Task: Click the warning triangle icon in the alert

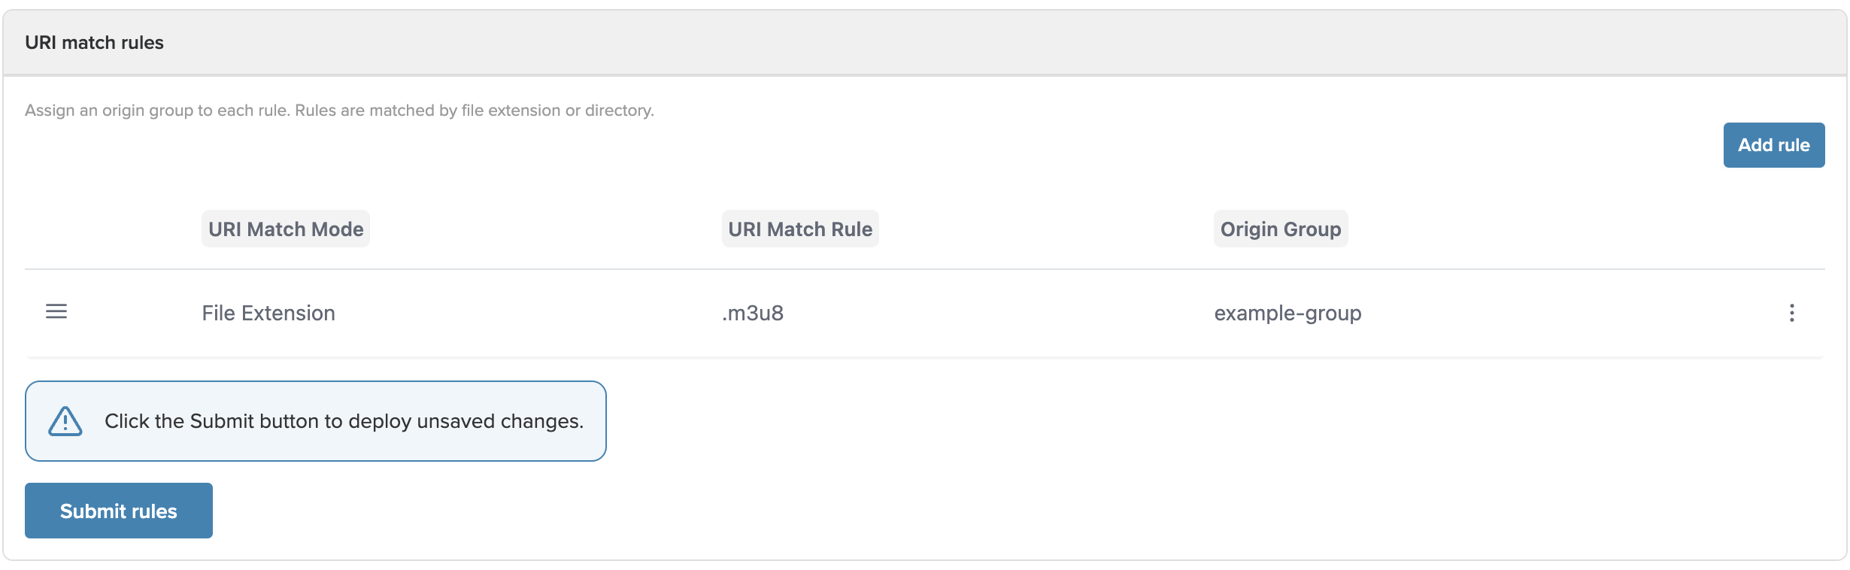Action: tap(65, 421)
